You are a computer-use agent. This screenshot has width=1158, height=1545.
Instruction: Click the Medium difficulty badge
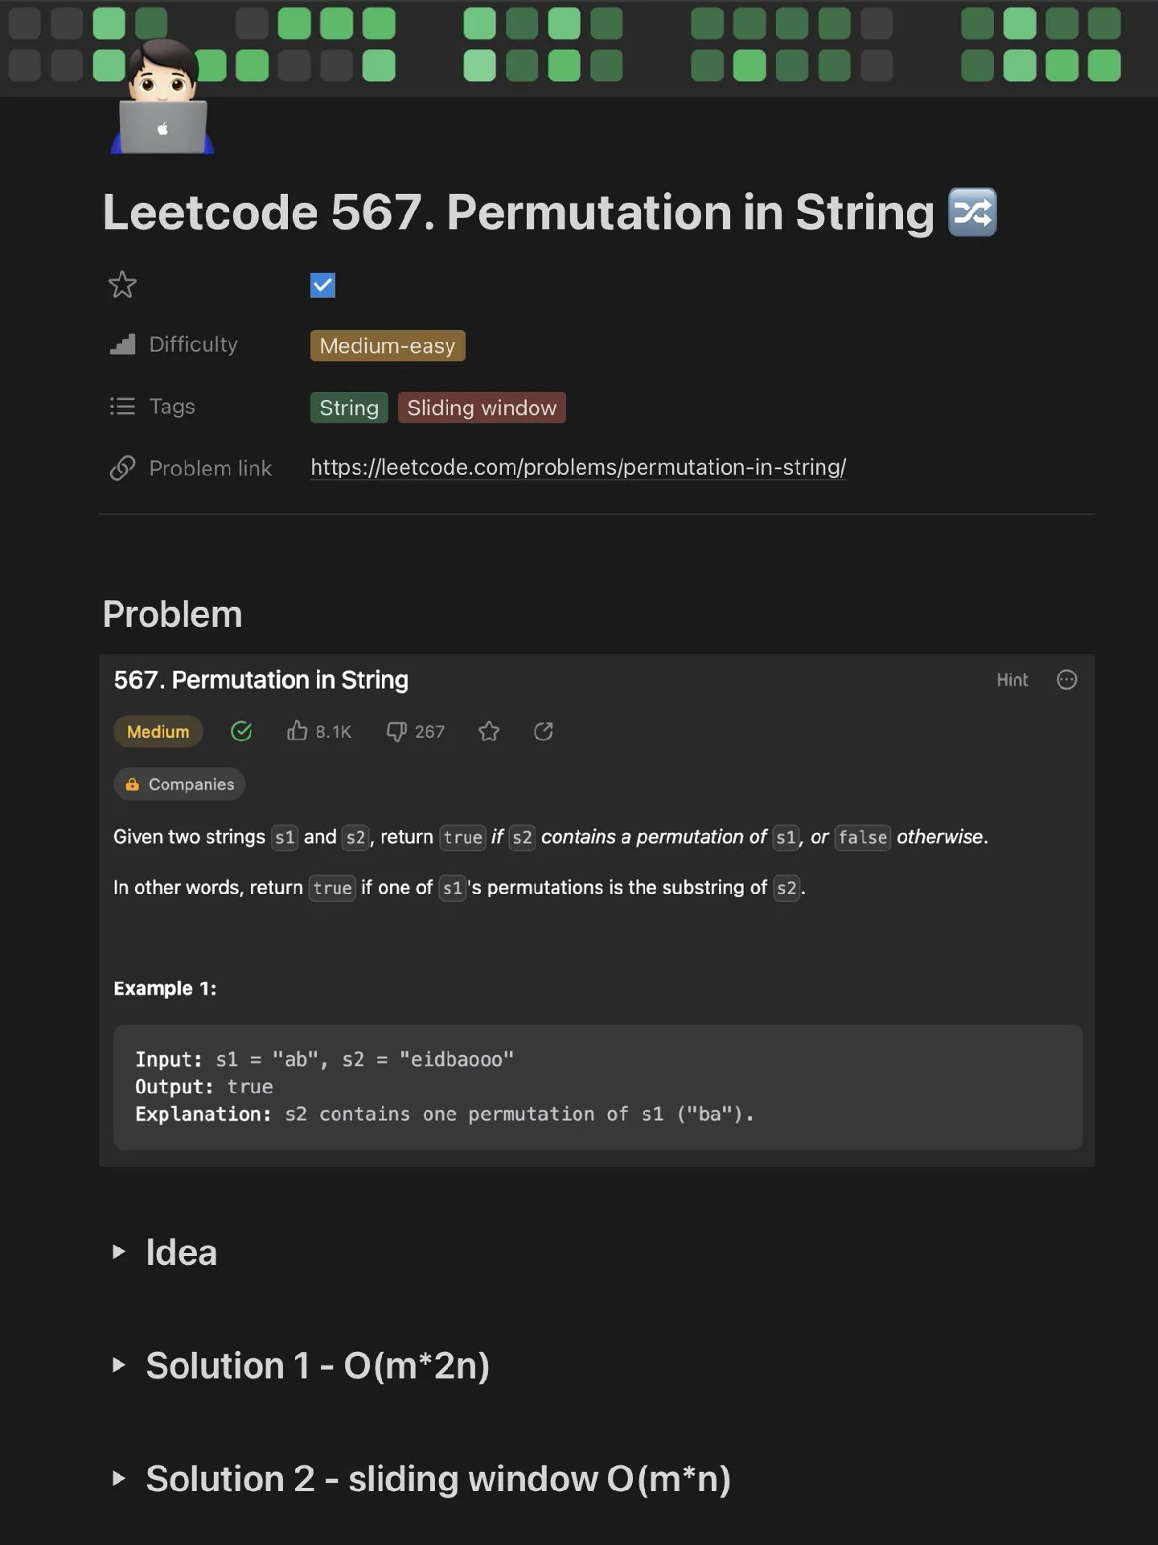tap(158, 731)
